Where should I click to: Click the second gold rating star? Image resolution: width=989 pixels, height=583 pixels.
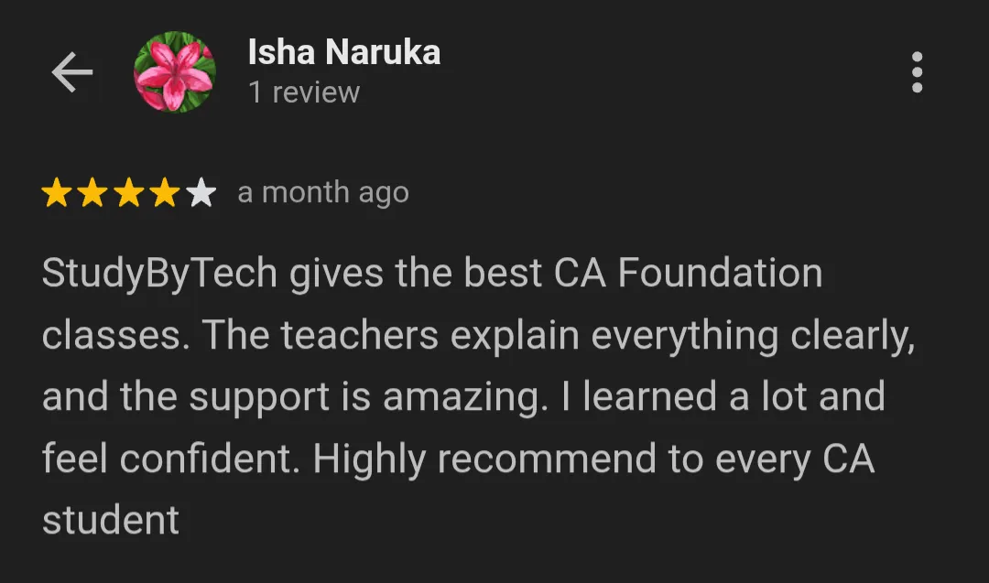tap(92, 193)
